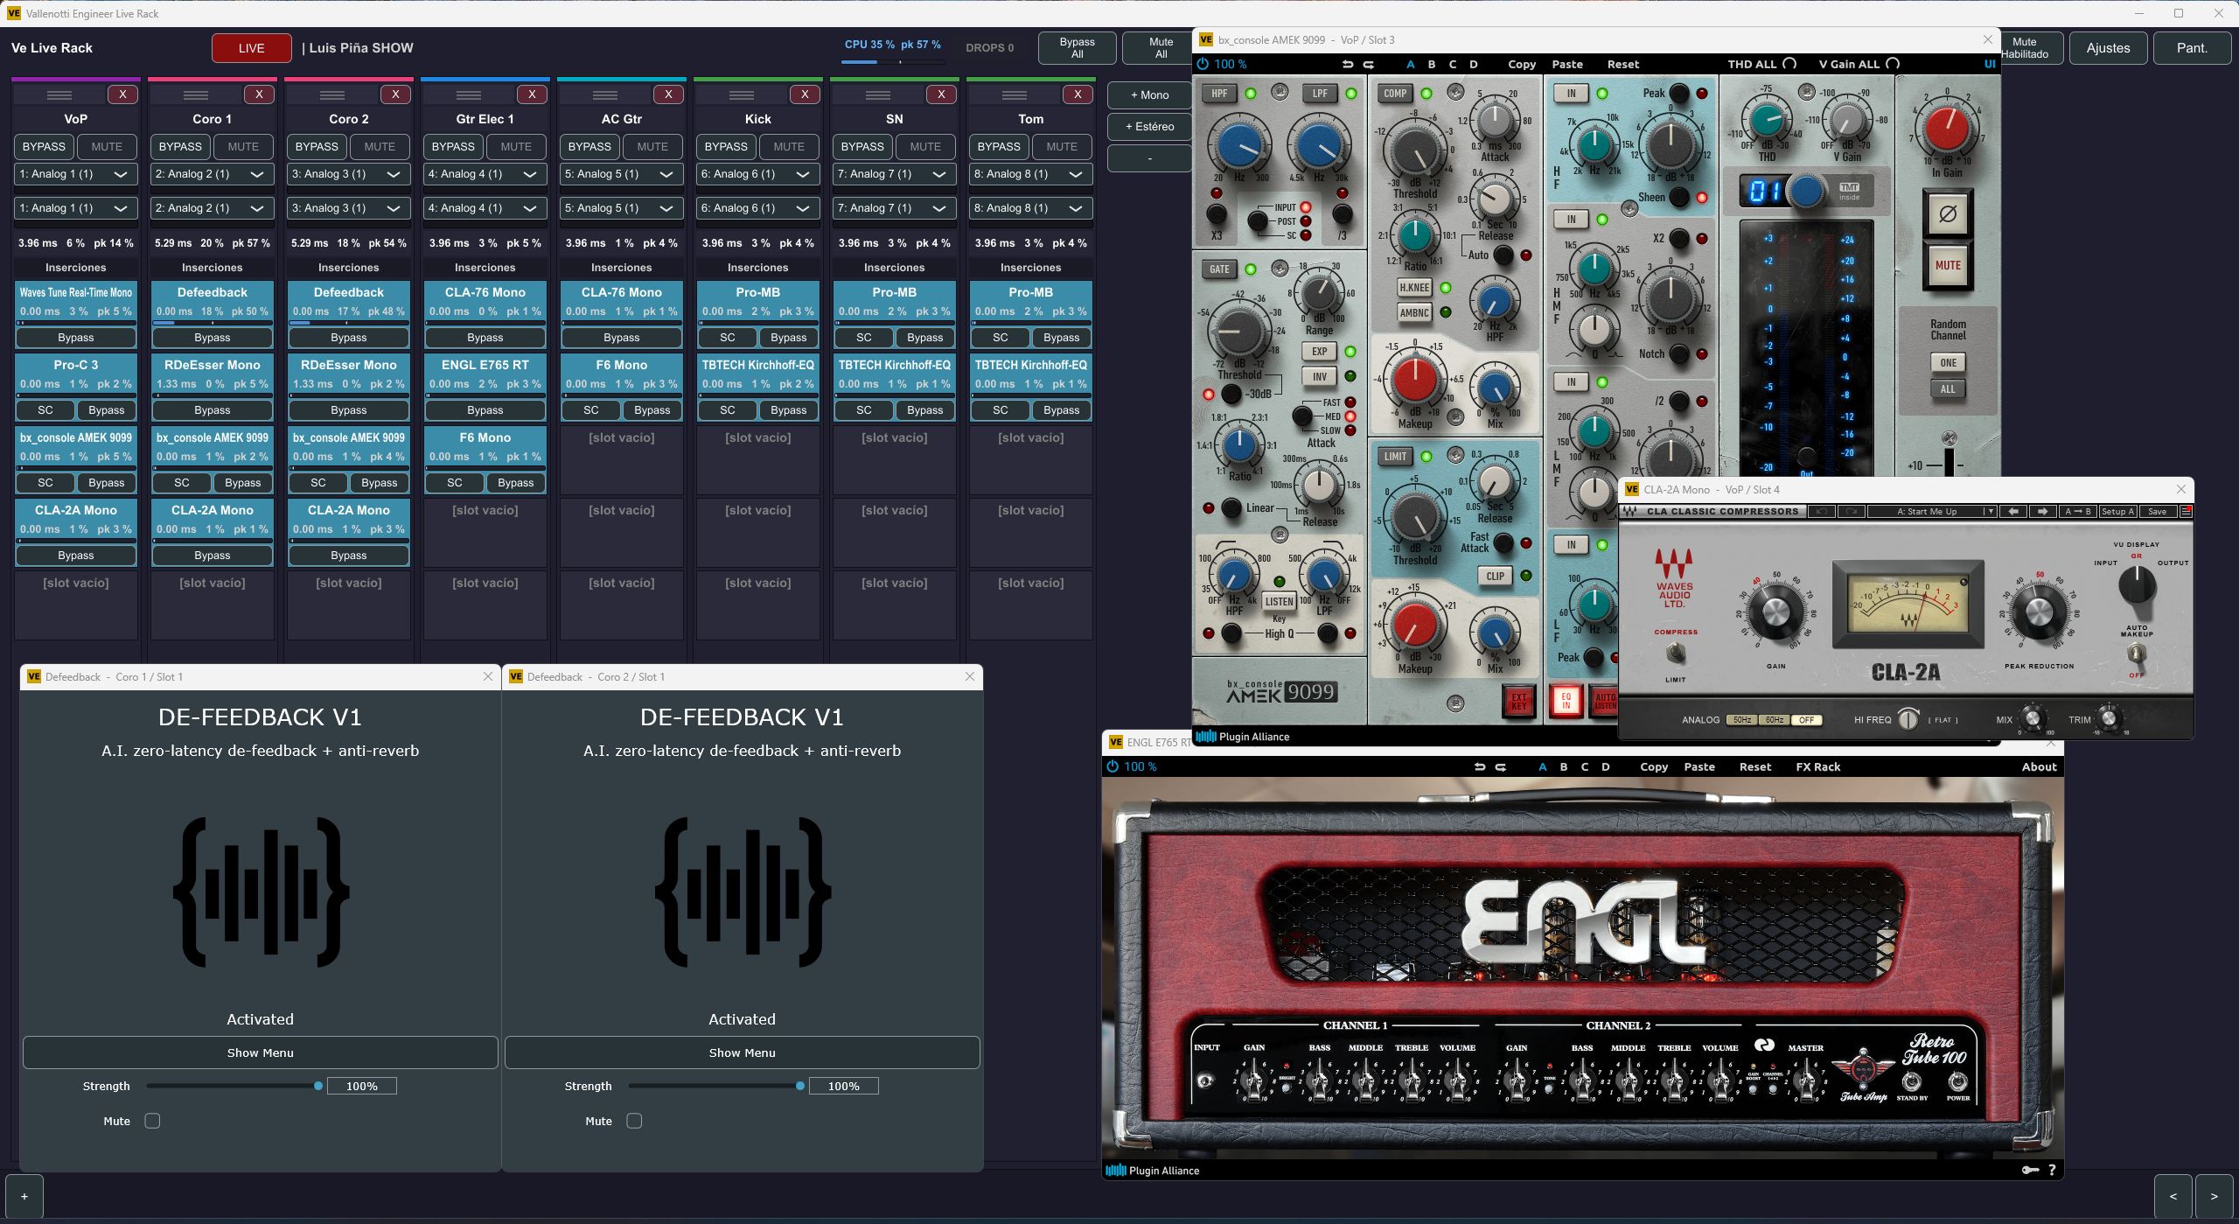Click CLA-2A redo arrow button

coord(1851,512)
